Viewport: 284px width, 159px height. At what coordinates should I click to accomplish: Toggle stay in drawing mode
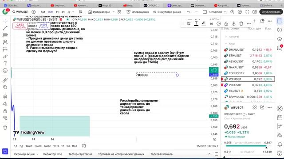[5, 104]
